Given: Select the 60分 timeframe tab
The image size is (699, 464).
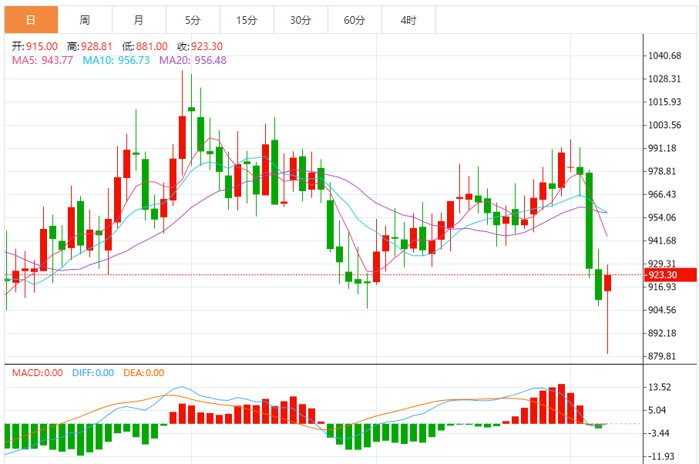Looking at the screenshot, I should click(355, 20).
